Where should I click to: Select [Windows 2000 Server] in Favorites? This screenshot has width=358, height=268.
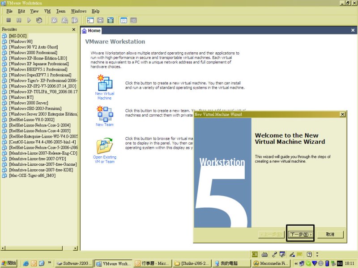coord(29,103)
